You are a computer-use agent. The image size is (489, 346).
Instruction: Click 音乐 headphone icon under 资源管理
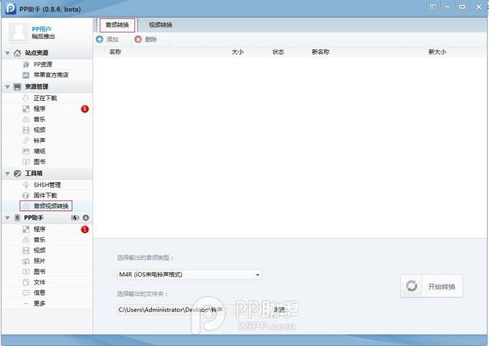(x=26, y=119)
